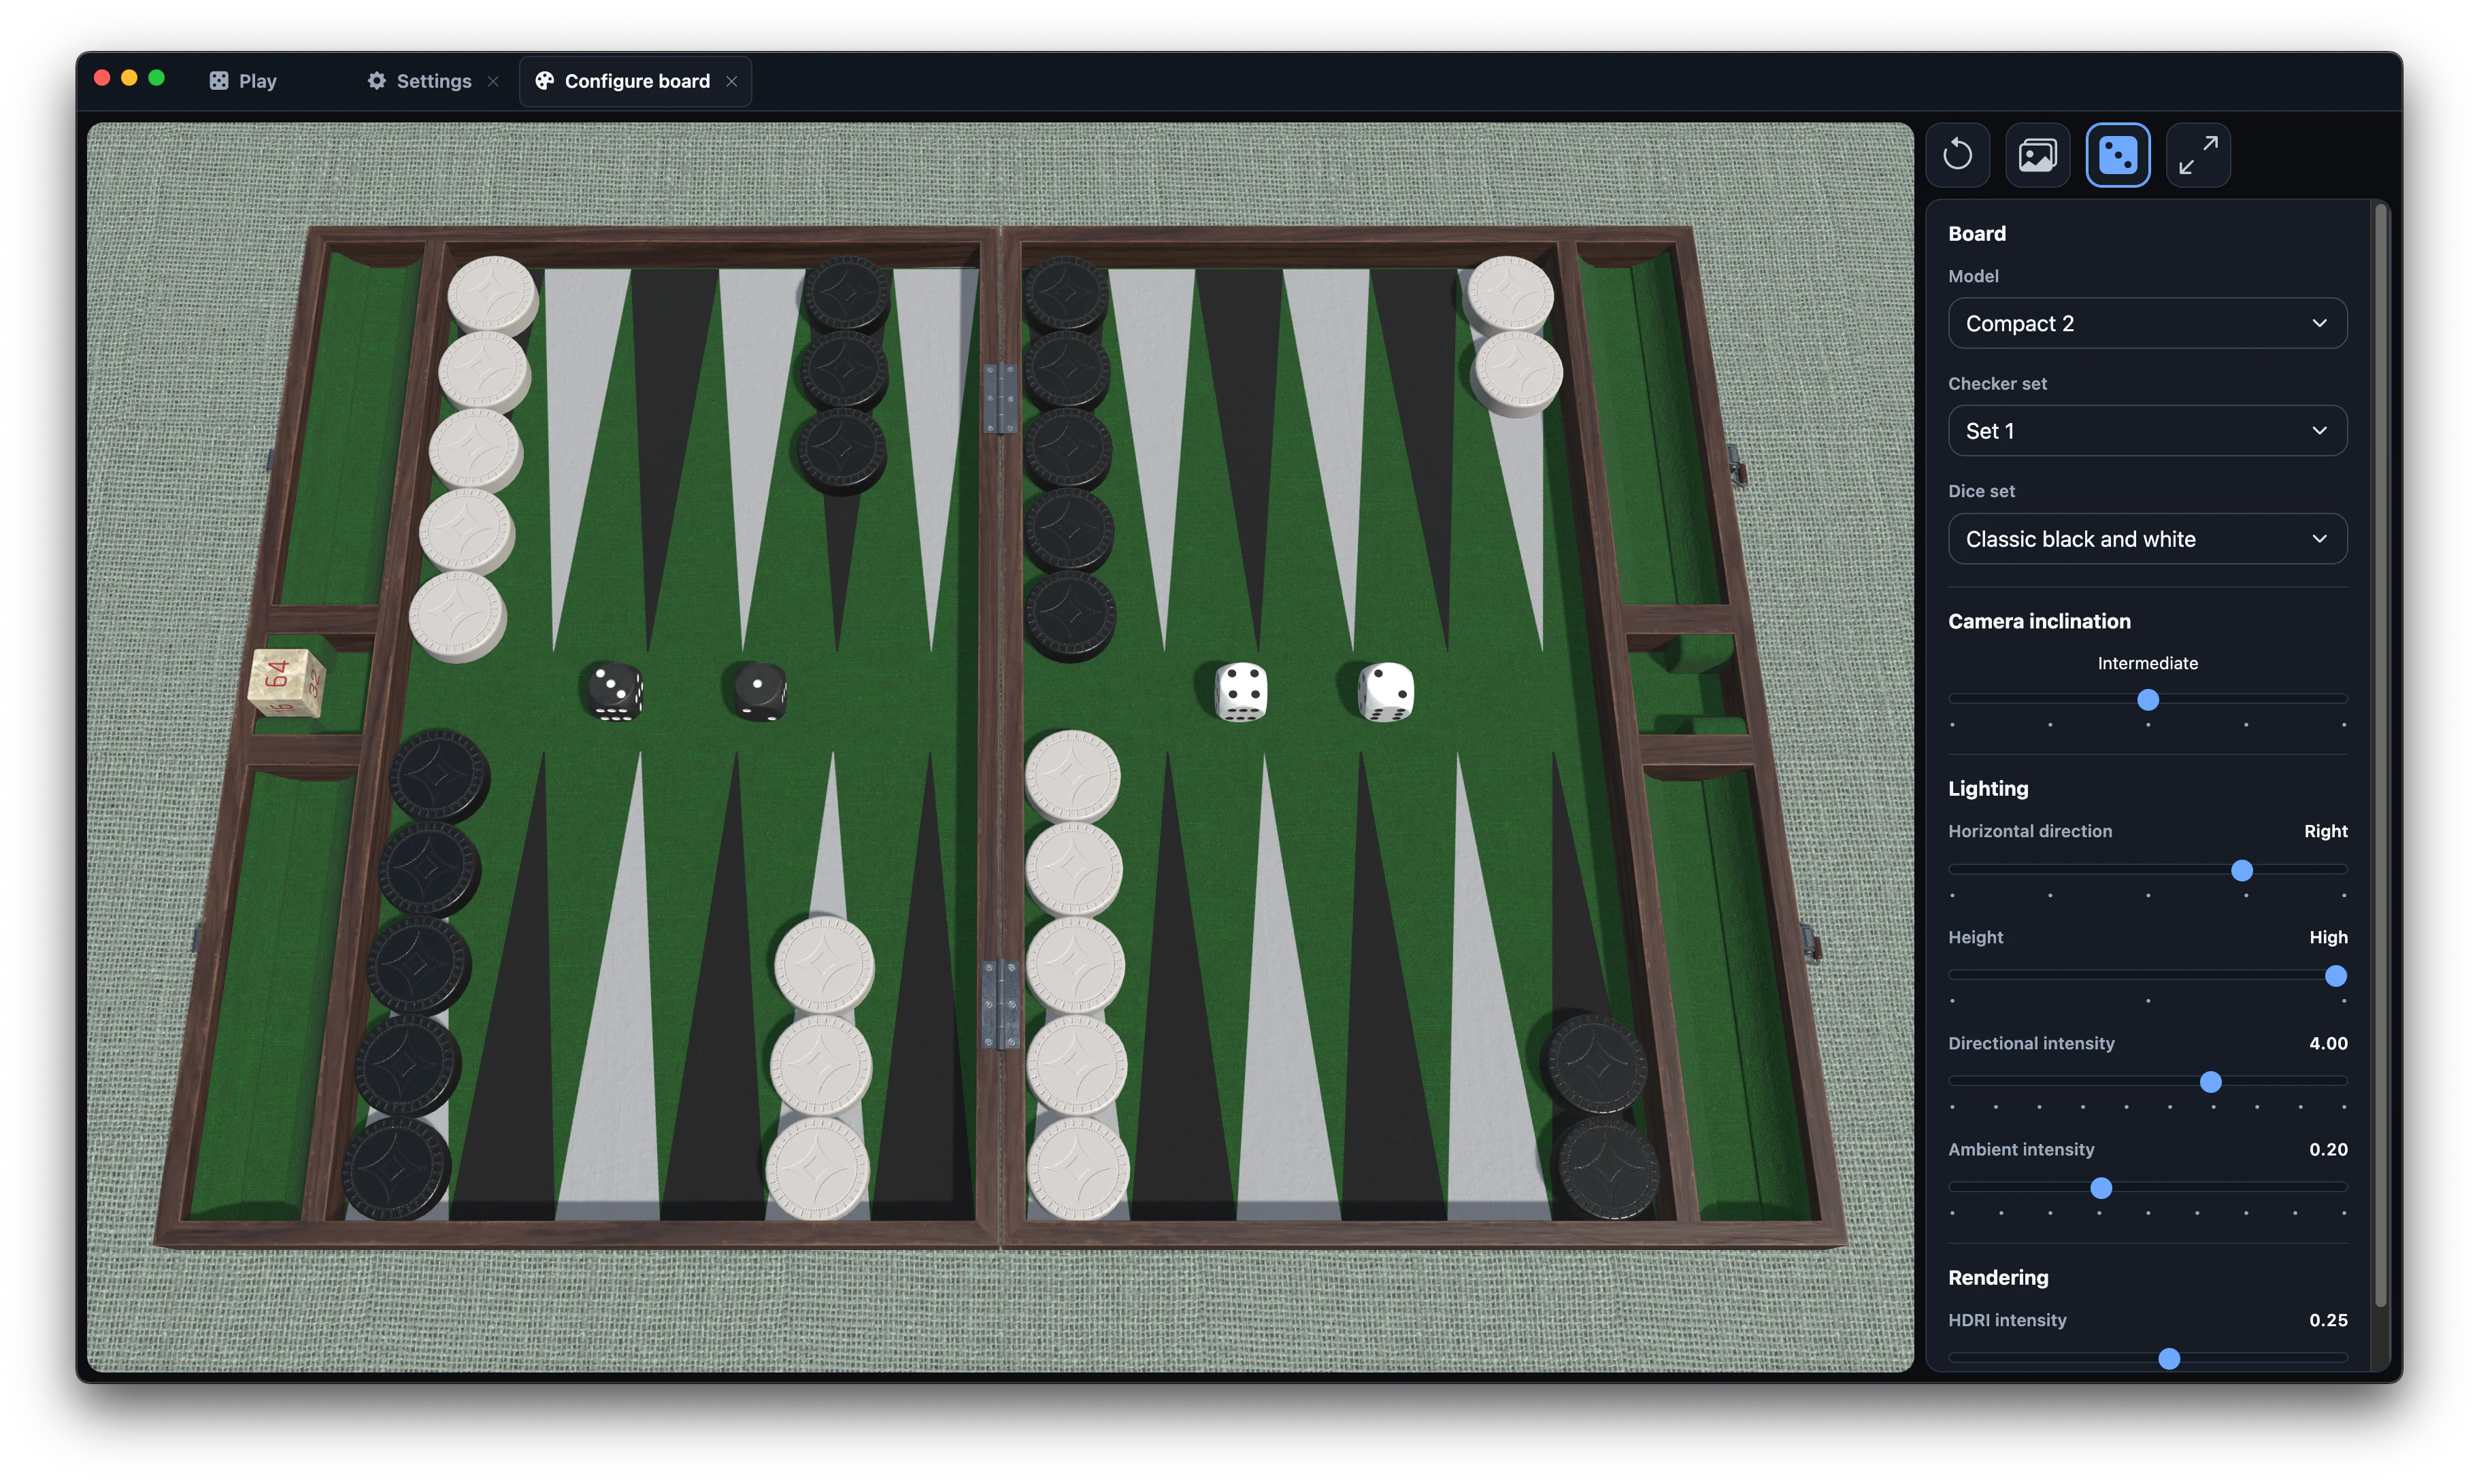Open the Checker set dropdown showing Set 1

pos(2146,431)
